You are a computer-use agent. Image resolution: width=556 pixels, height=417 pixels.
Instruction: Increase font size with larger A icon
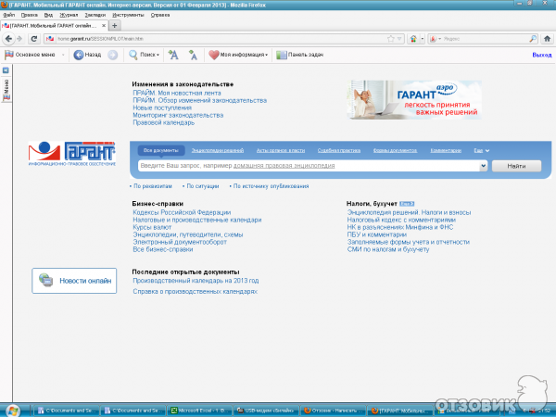pos(173,55)
